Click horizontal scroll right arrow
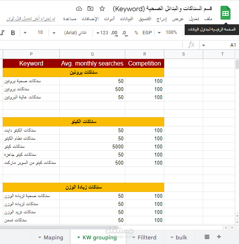The height and width of the screenshot is (244, 239). (x=232, y=227)
